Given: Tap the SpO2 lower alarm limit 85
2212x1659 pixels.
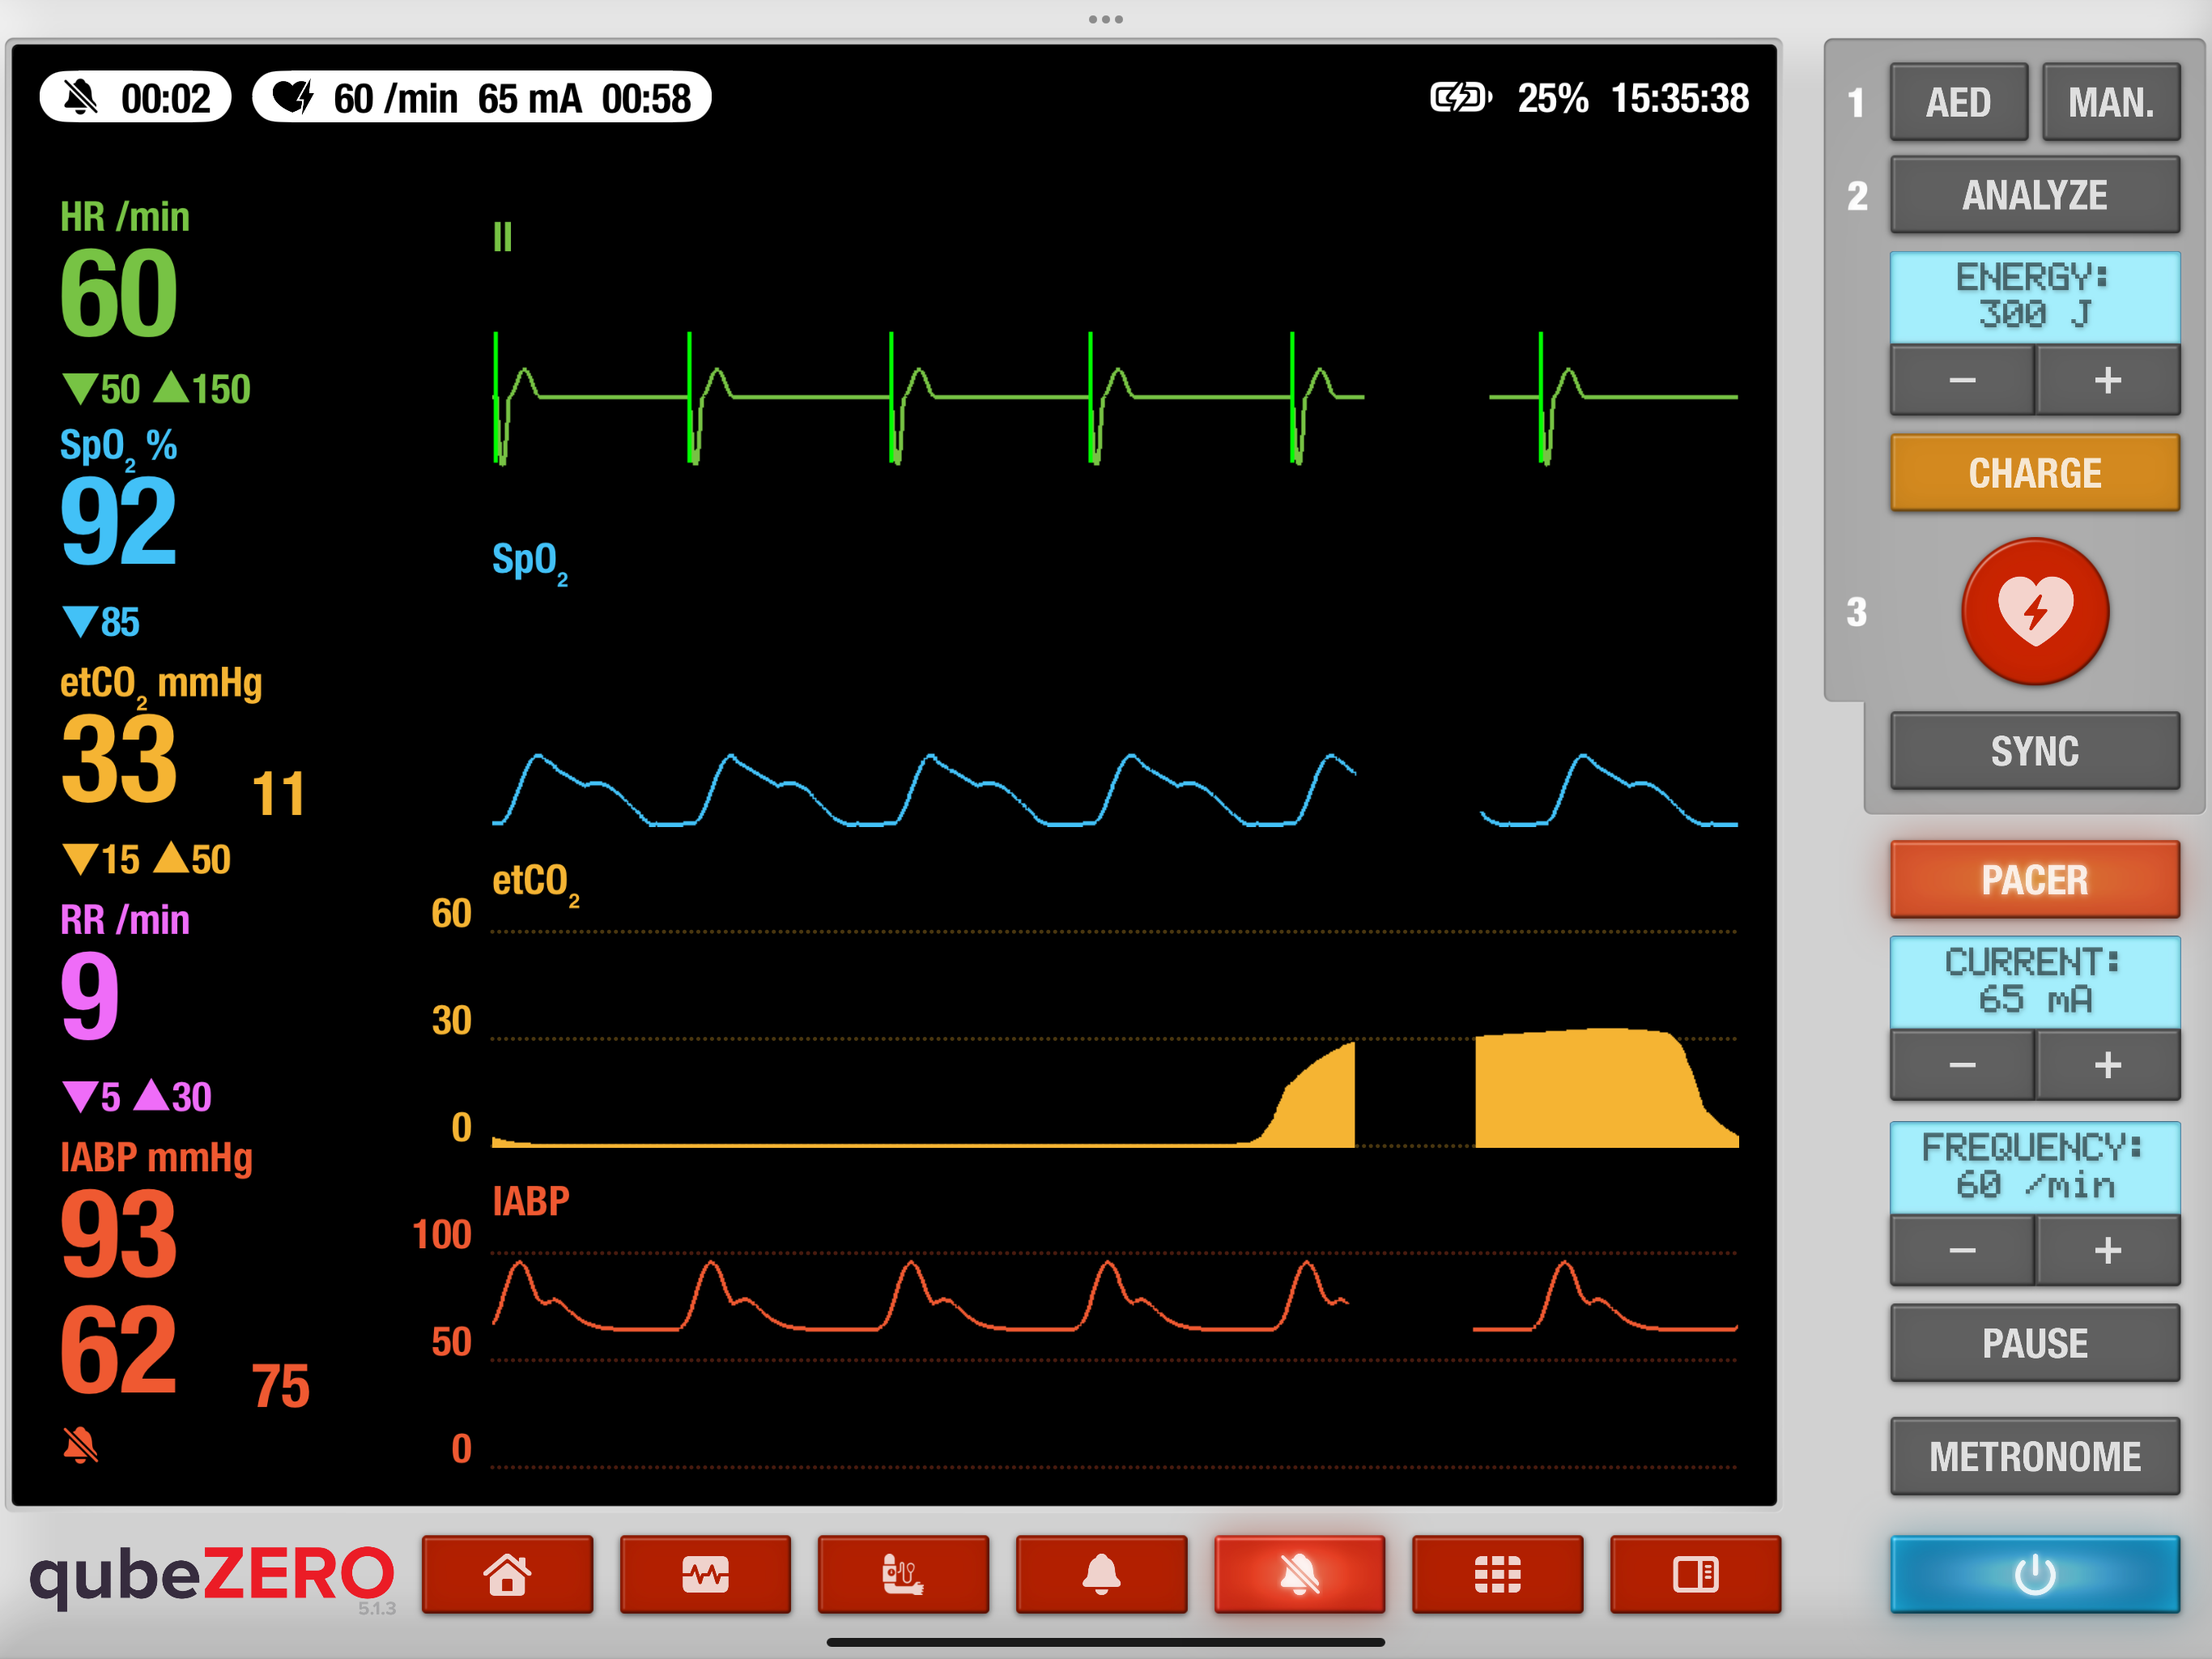Looking at the screenshot, I should pos(101,621).
